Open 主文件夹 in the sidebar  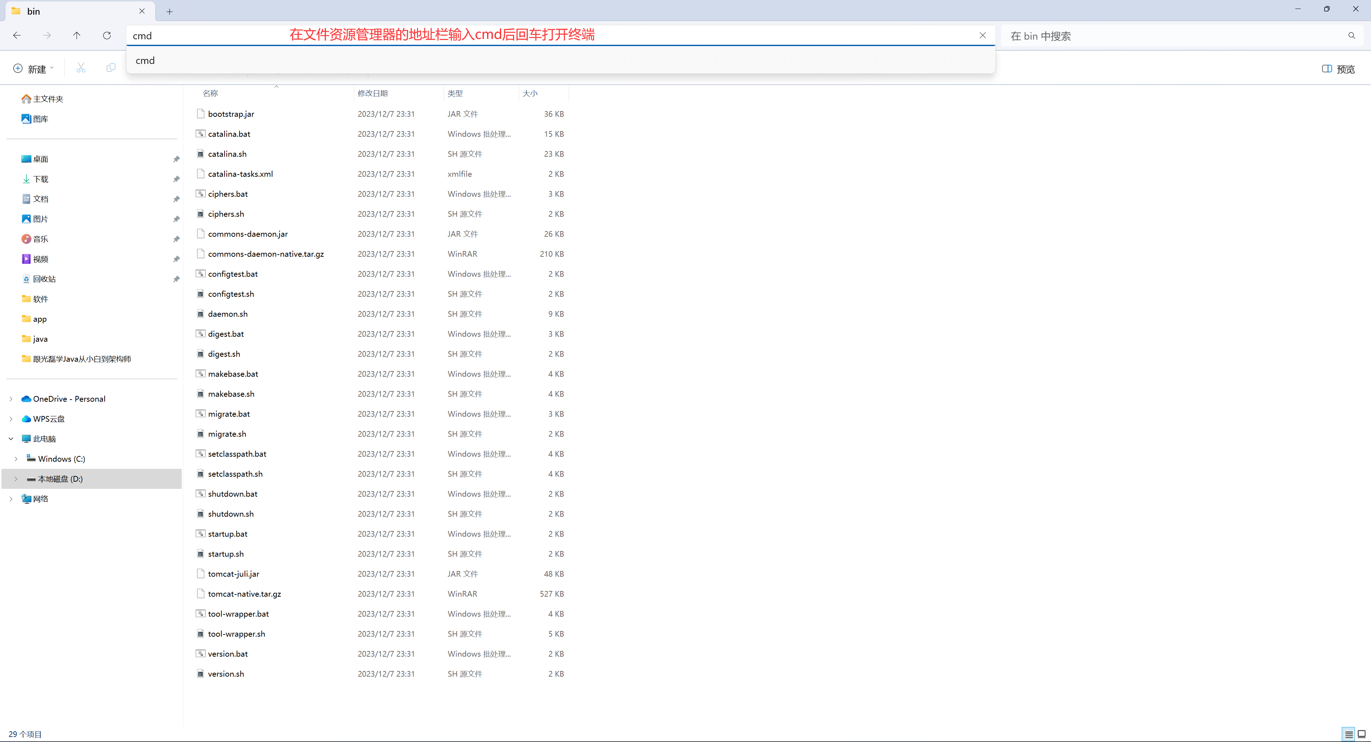point(42,99)
